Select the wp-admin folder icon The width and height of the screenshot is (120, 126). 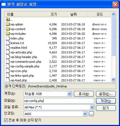[8, 24]
